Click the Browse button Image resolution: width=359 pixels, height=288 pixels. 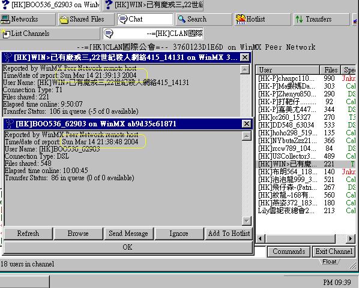coord(78,234)
